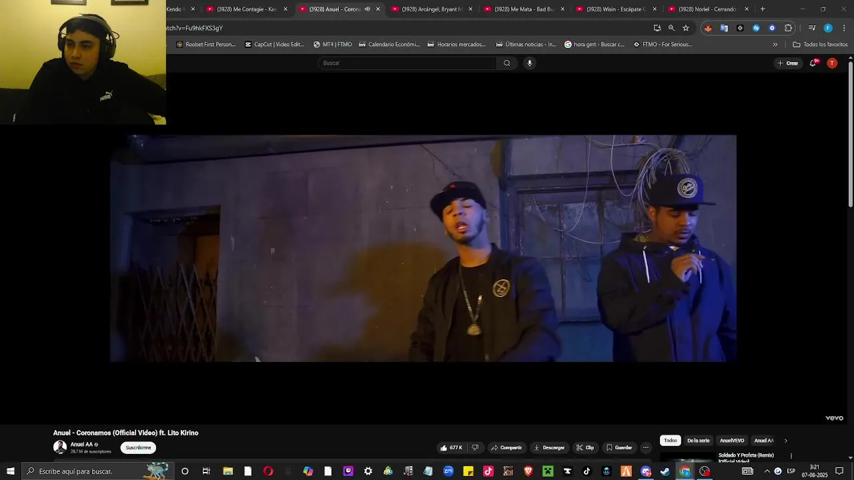Select the Todos filter chip
The height and width of the screenshot is (480, 854).
click(x=671, y=441)
